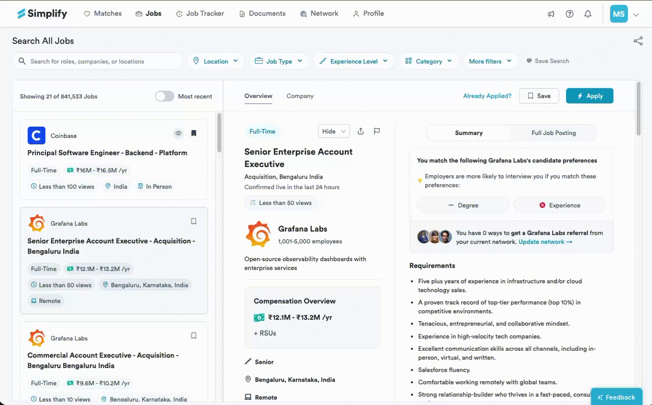Click Grafana logo on Commercial Account card
Screen dimensions: 652x405
click(x=36, y=338)
